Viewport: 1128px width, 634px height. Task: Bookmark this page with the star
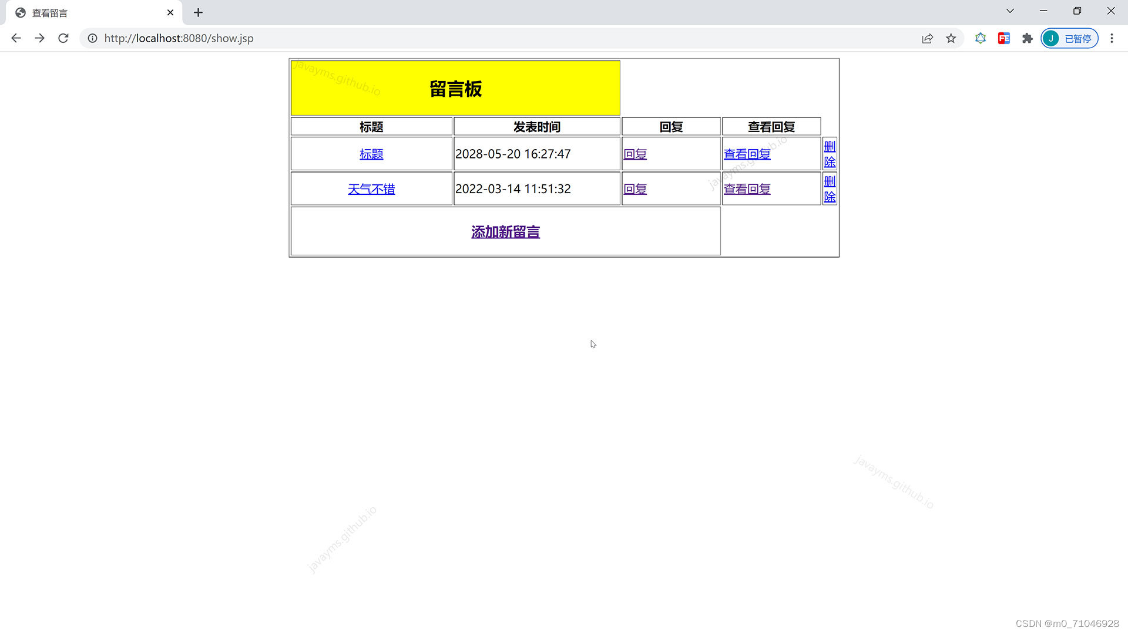click(951, 38)
